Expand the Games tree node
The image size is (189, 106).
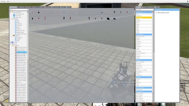click(x=11, y=42)
